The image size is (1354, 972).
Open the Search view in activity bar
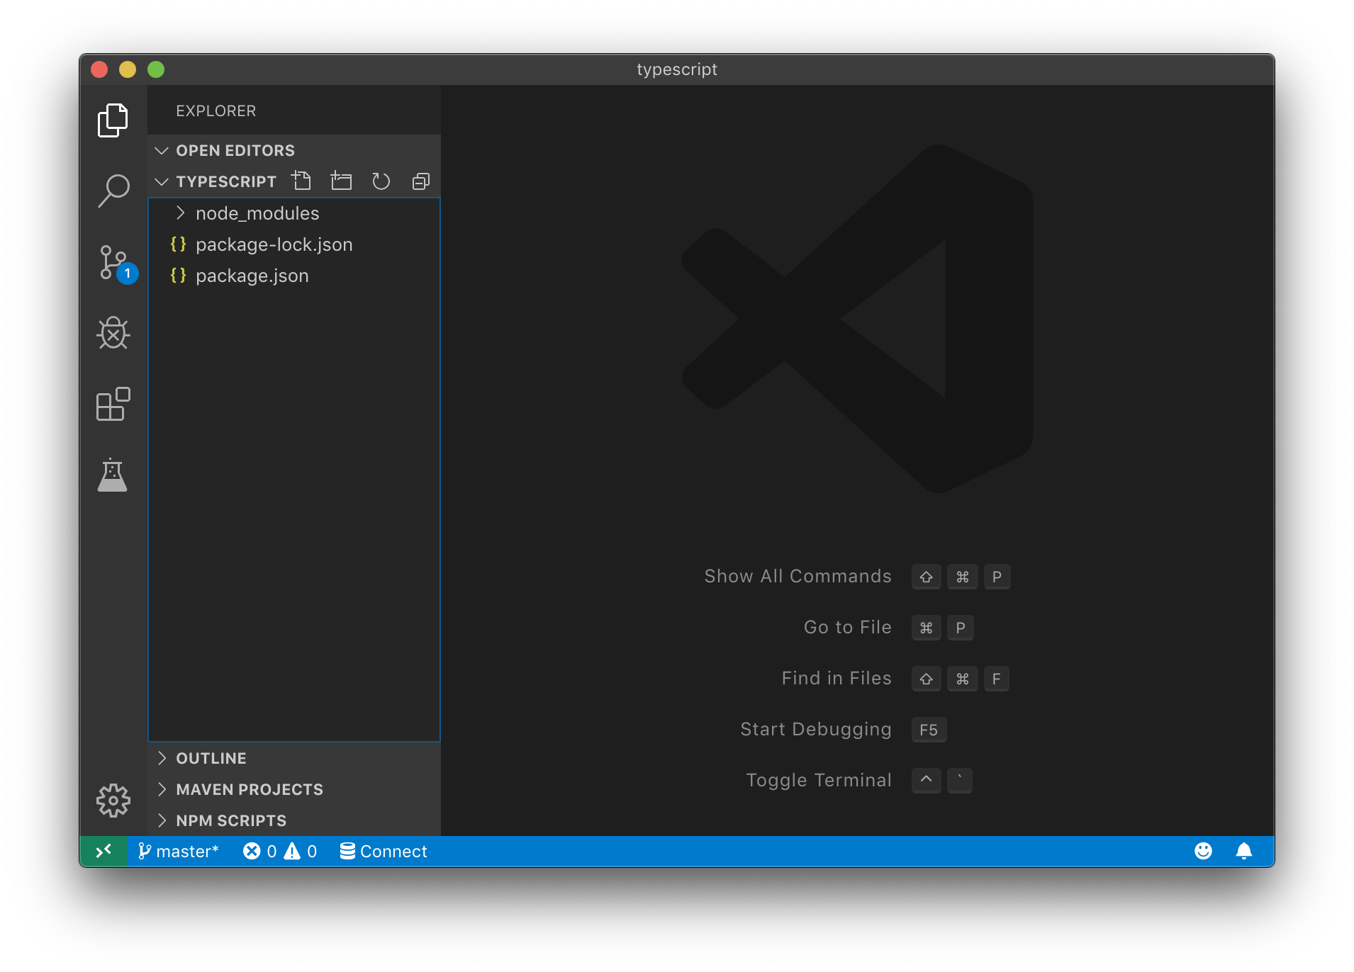tap(113, 191)
